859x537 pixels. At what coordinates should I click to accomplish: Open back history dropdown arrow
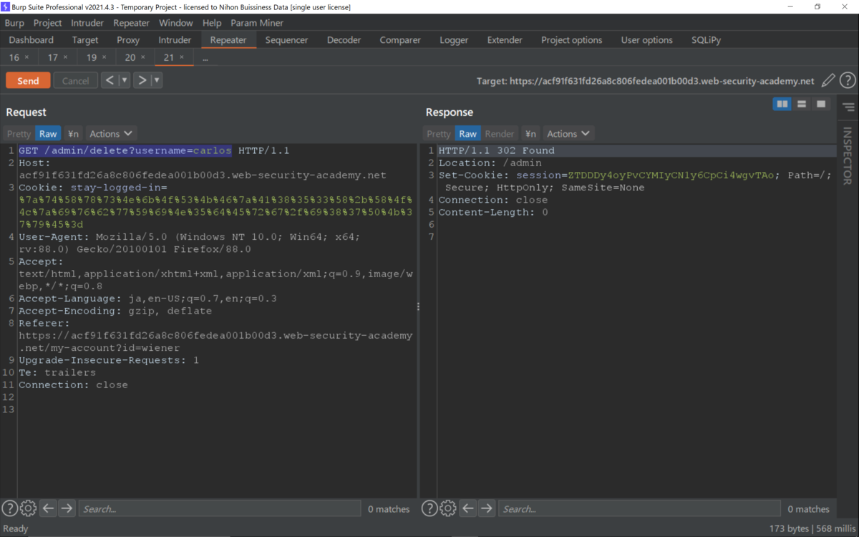pyautogui.click(x=124, y=80)
